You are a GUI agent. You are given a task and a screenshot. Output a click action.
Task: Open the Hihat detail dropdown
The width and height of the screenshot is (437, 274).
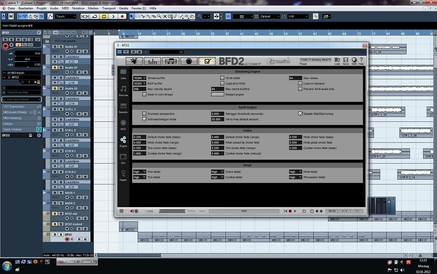point(296,172)
